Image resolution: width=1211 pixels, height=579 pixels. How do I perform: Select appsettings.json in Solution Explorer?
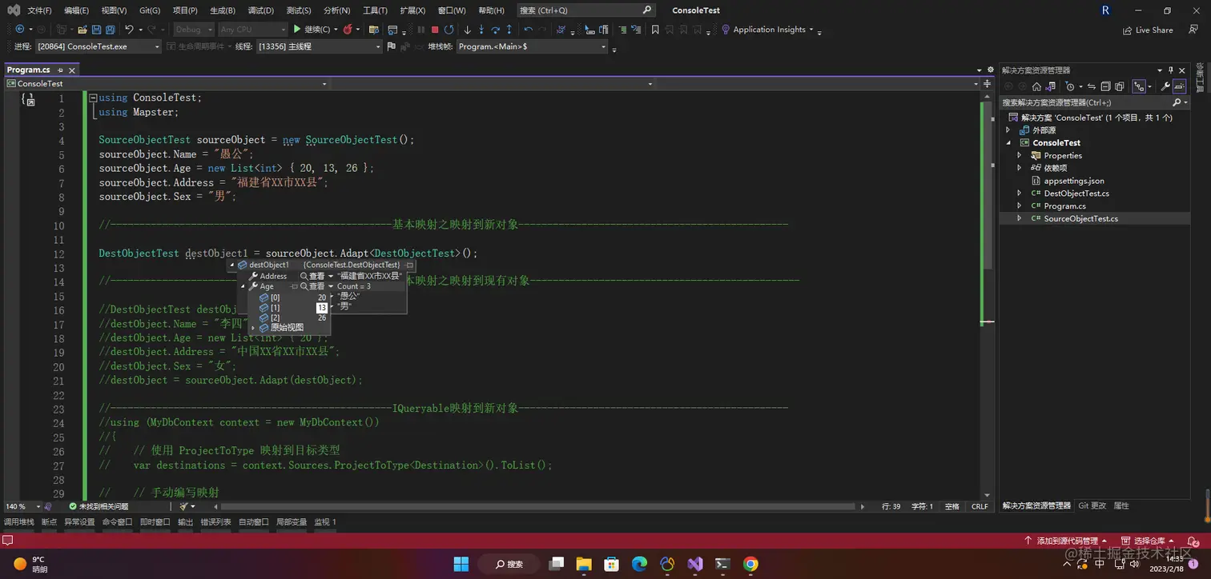click(1074, 181)
